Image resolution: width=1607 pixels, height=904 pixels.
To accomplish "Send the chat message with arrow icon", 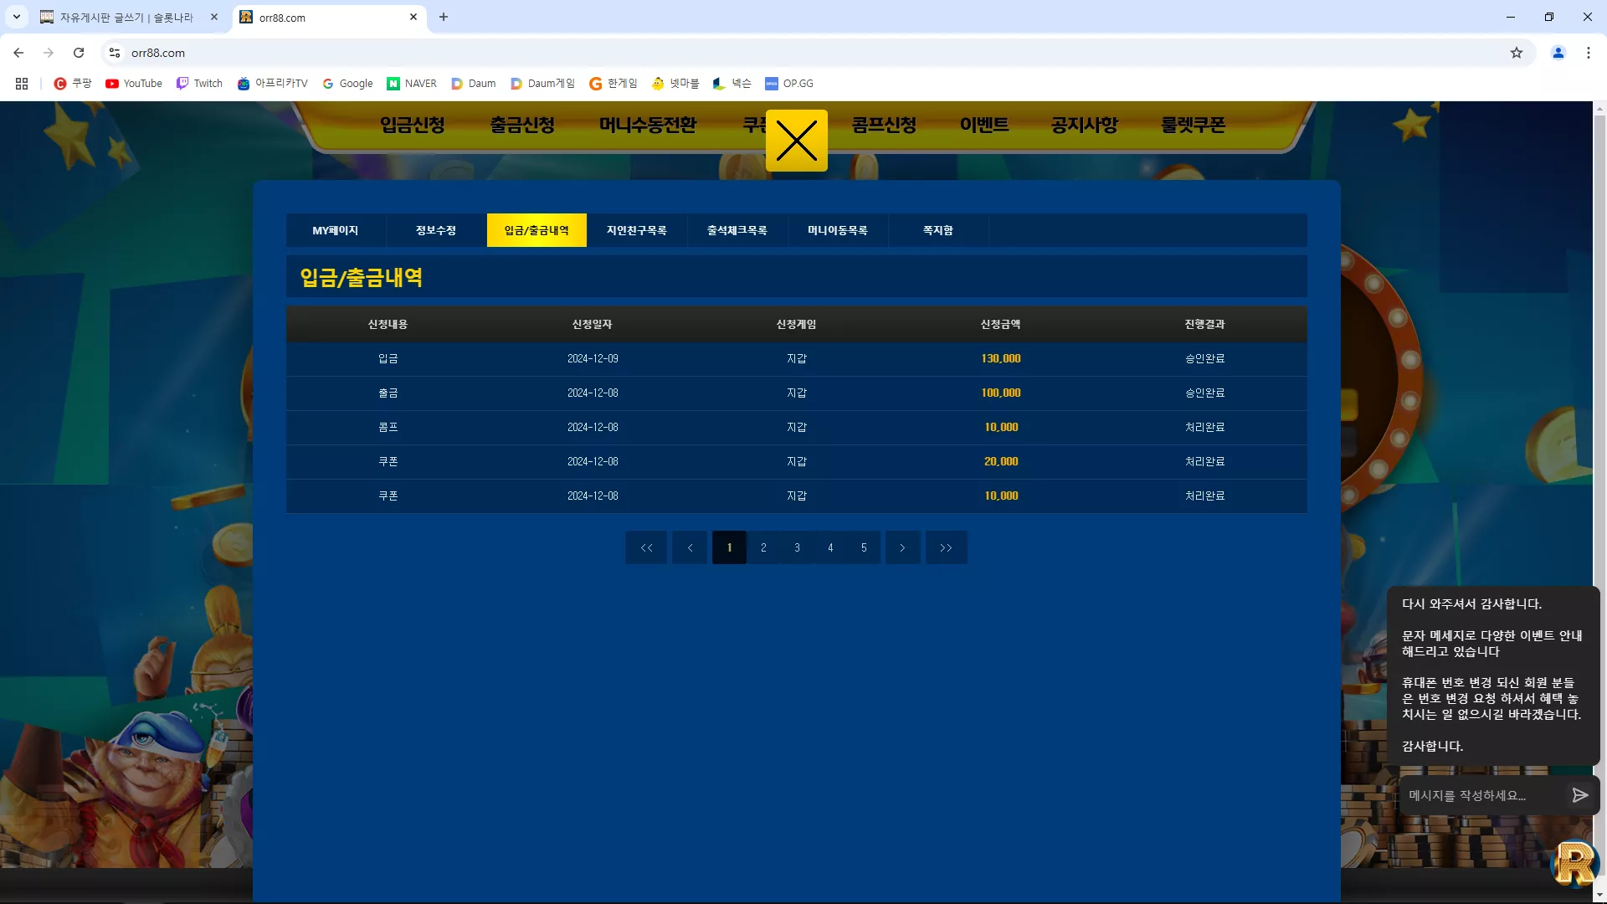I will coord(1579,795).
